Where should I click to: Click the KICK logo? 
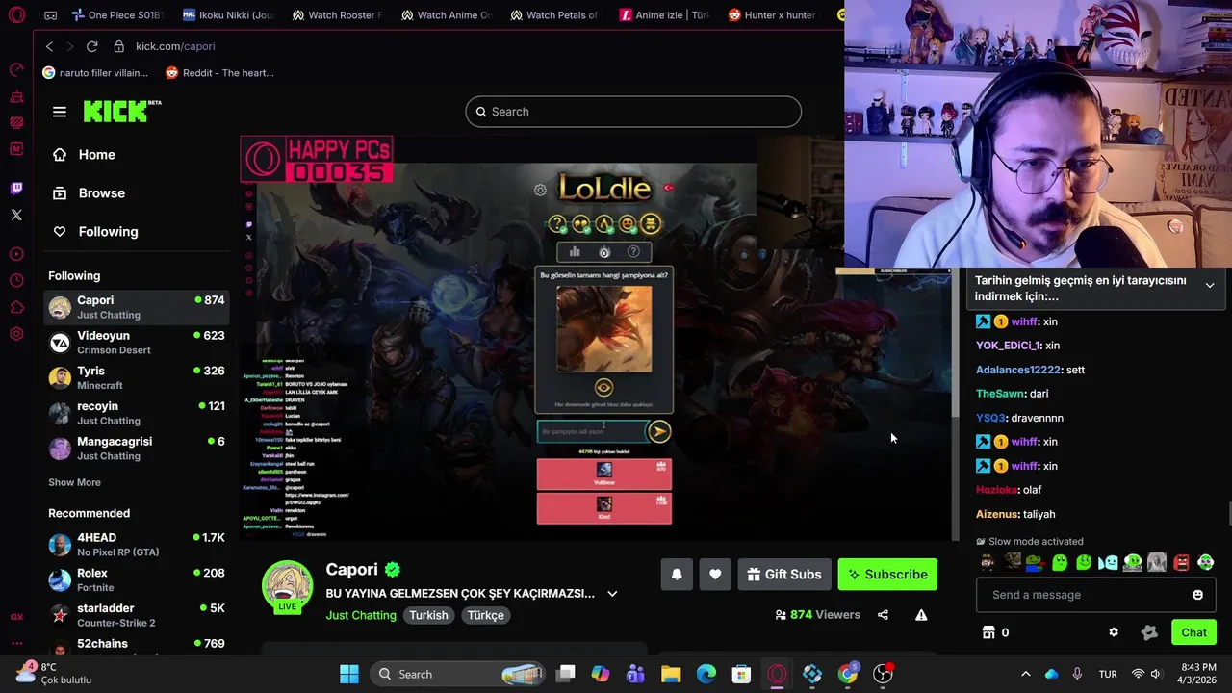tap(121, 111)
